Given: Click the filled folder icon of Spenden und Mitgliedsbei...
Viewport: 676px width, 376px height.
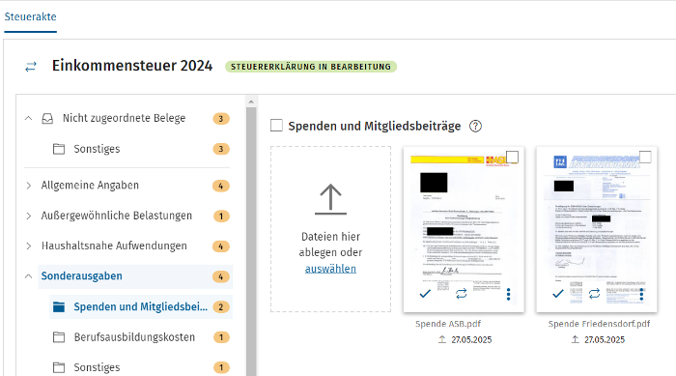Looking at the screenshot, I should click(59, 307).
